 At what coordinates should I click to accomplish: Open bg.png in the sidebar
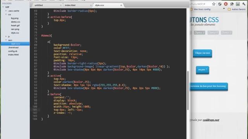[15, 18]
